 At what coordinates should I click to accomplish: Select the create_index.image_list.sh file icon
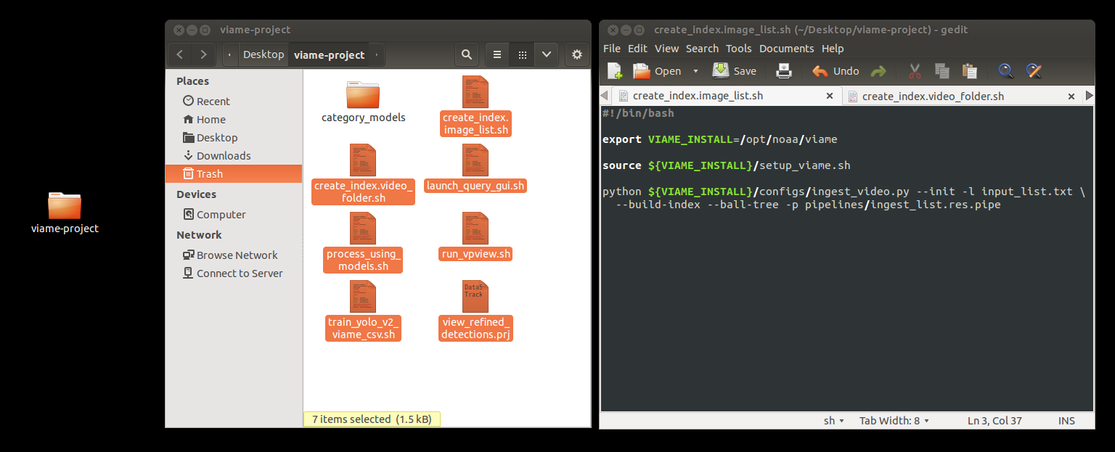(475, 92)
